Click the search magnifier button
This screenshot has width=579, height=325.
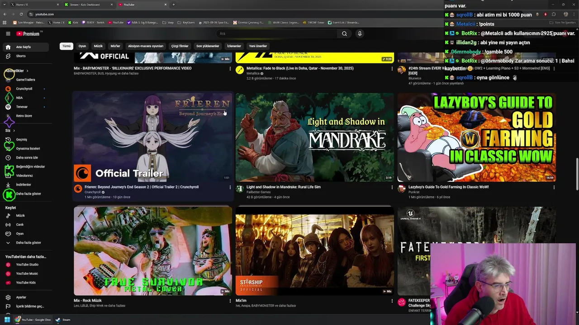pos(344,33)
